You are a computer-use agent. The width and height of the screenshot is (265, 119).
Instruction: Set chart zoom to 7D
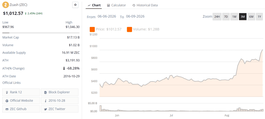(226, 17)
